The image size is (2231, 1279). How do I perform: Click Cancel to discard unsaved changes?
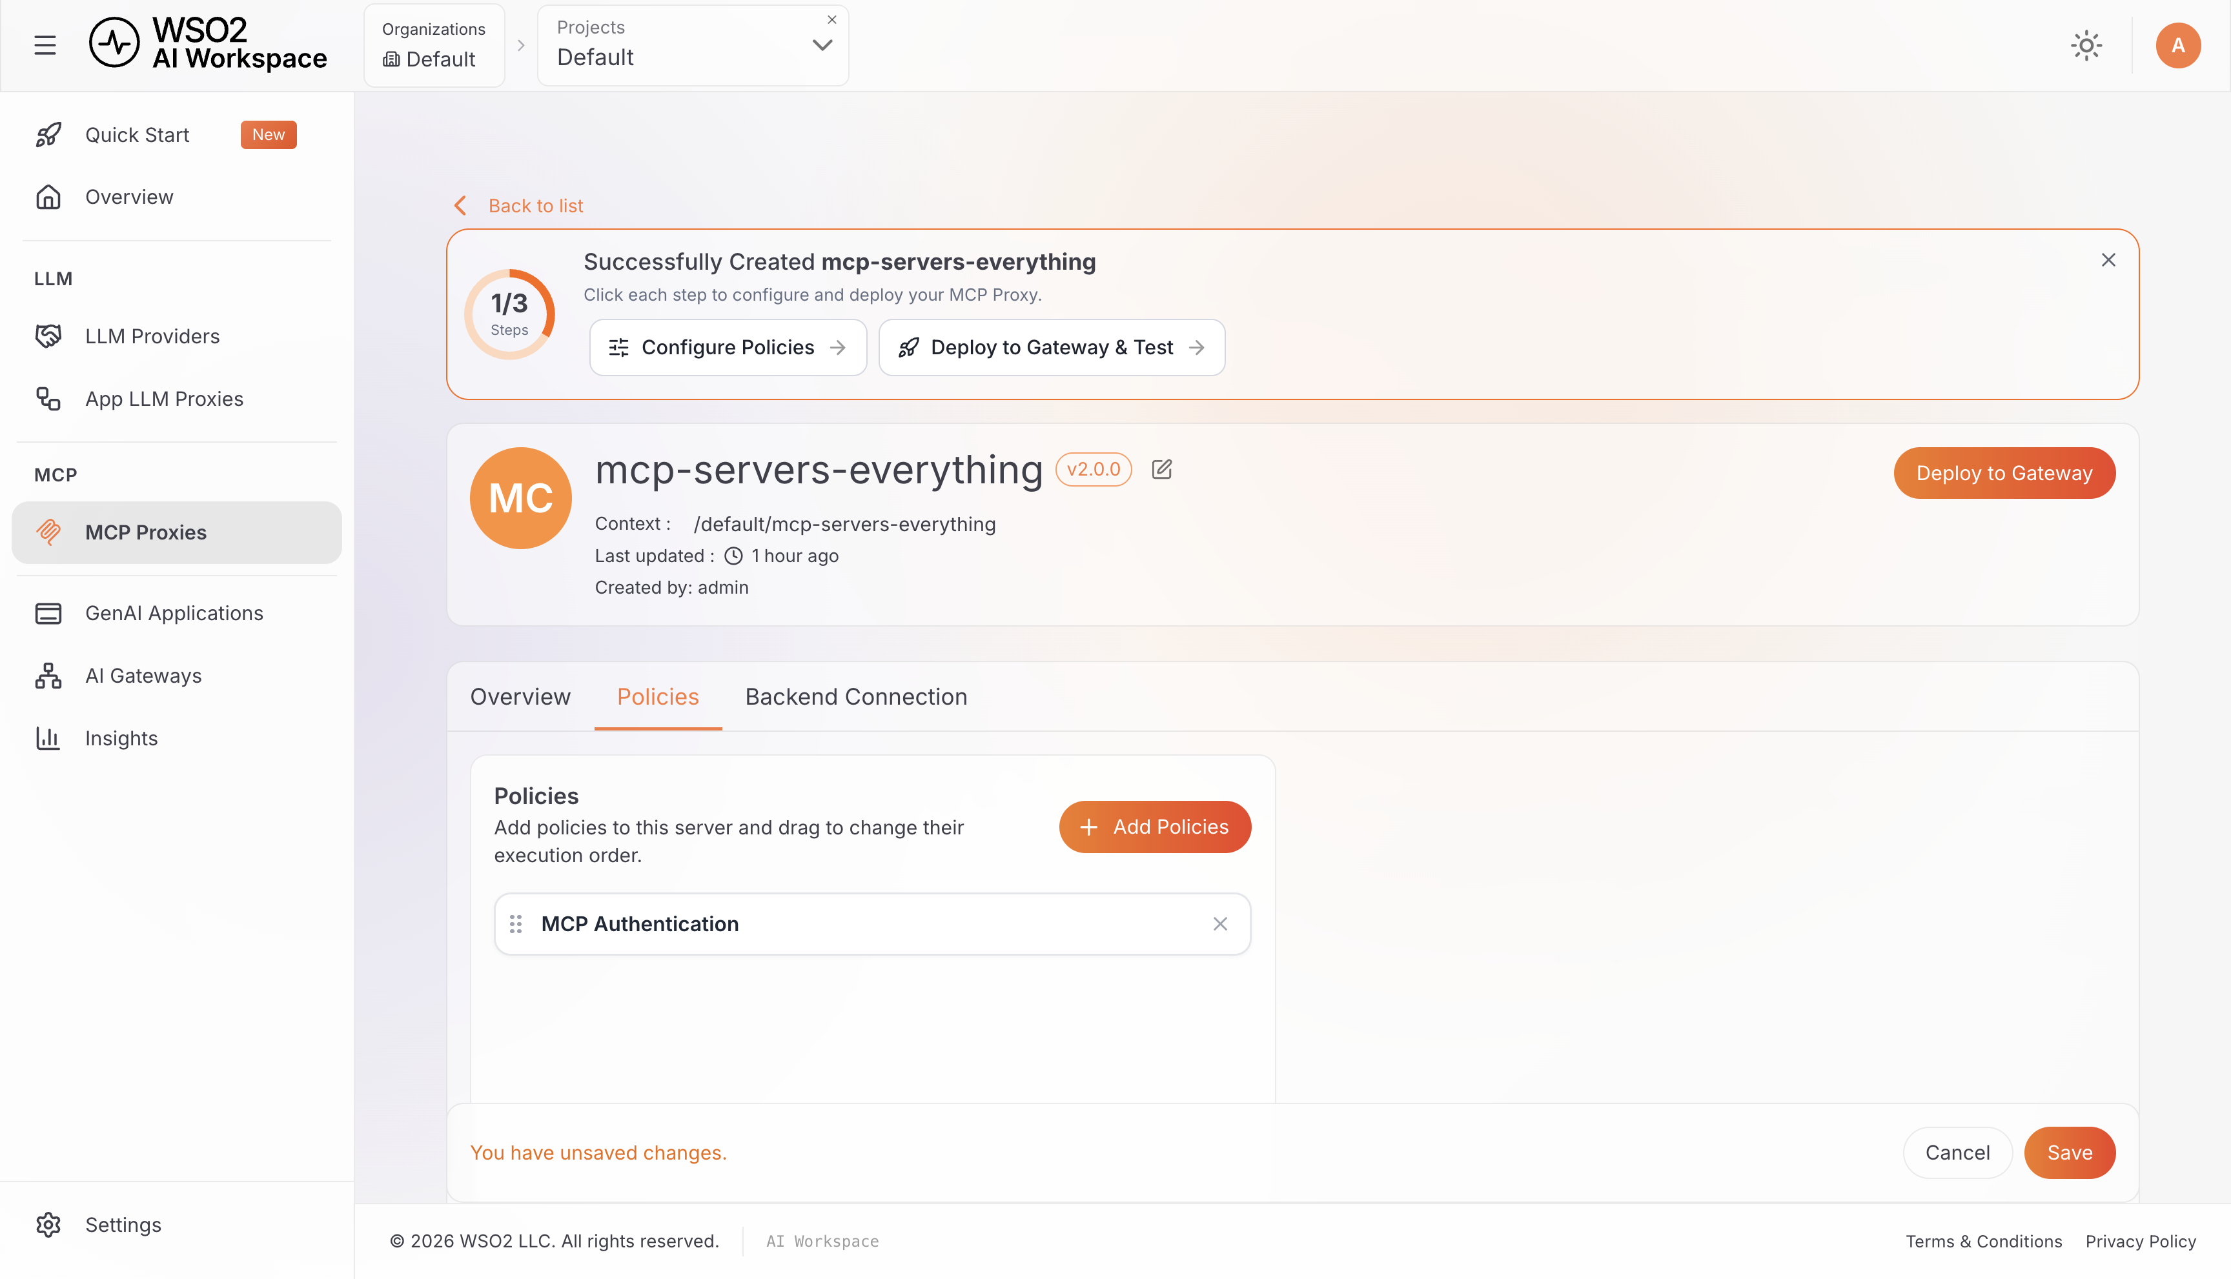tap(1957, 1153)
